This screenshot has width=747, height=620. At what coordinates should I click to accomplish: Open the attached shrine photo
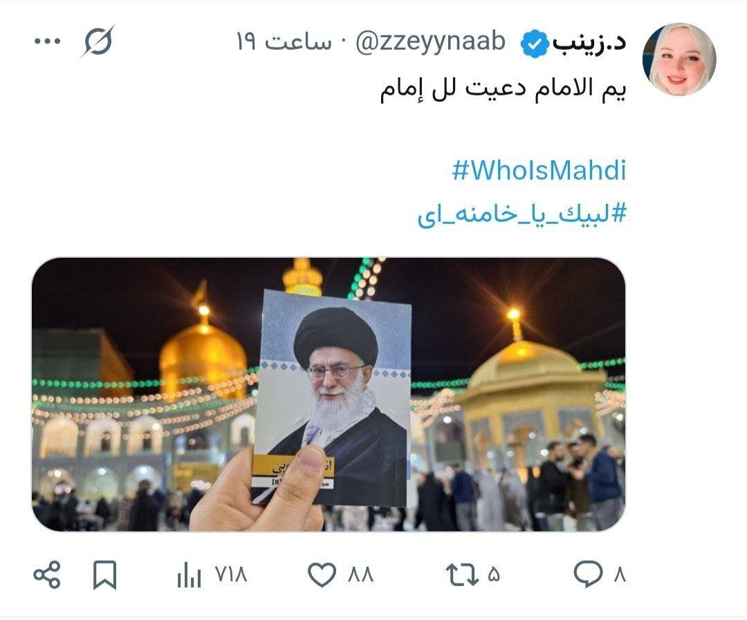[329, 394]
